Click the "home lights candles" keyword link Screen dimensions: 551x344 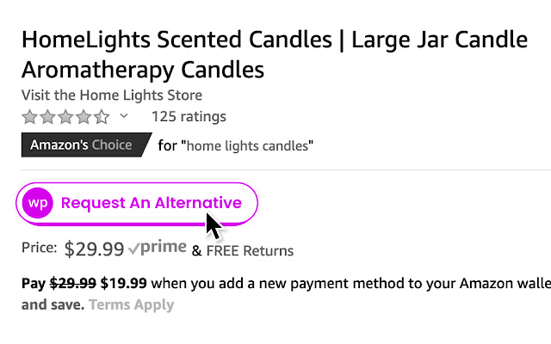pos(246,145)
